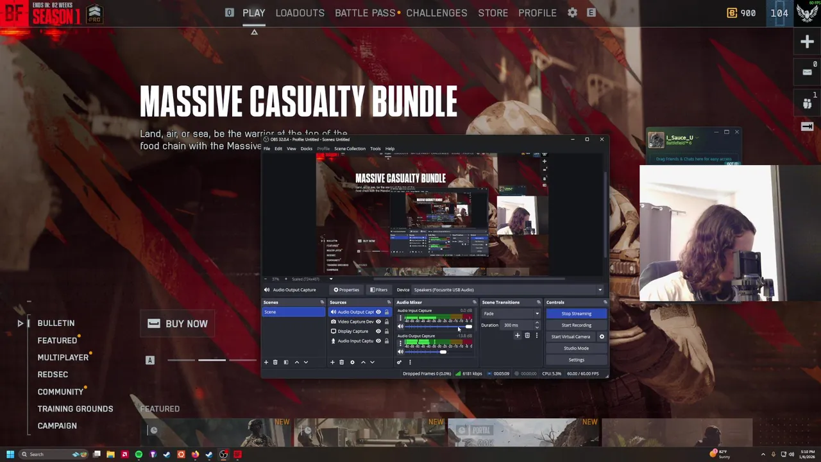The image size is (821, 462).
Task: Move selected source down
Action: [372, 363]
